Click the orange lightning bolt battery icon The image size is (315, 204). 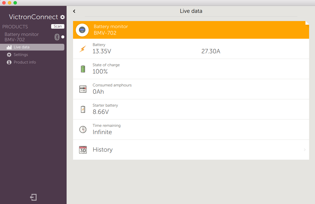83,49
